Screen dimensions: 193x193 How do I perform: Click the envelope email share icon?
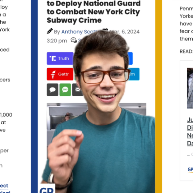coord(78,90)
